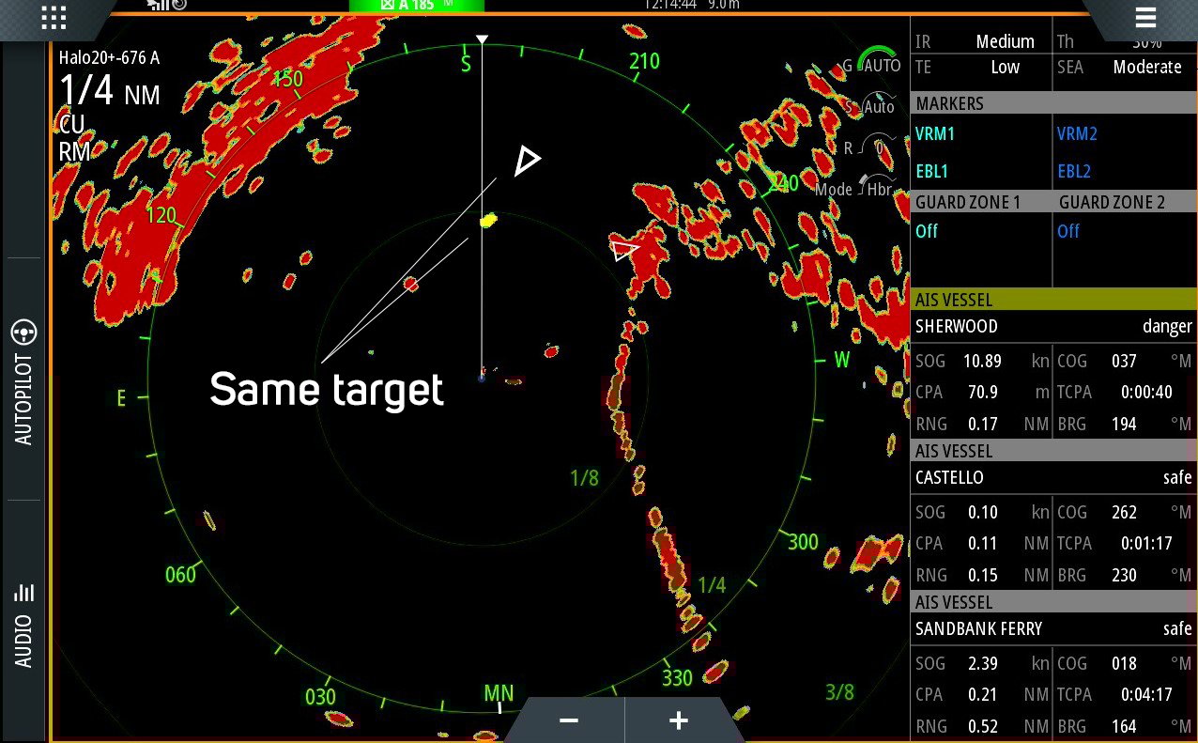Select the VRM1 marker
The width and height of the screenshot is (1198, 743).
click(x=935, y=134)
